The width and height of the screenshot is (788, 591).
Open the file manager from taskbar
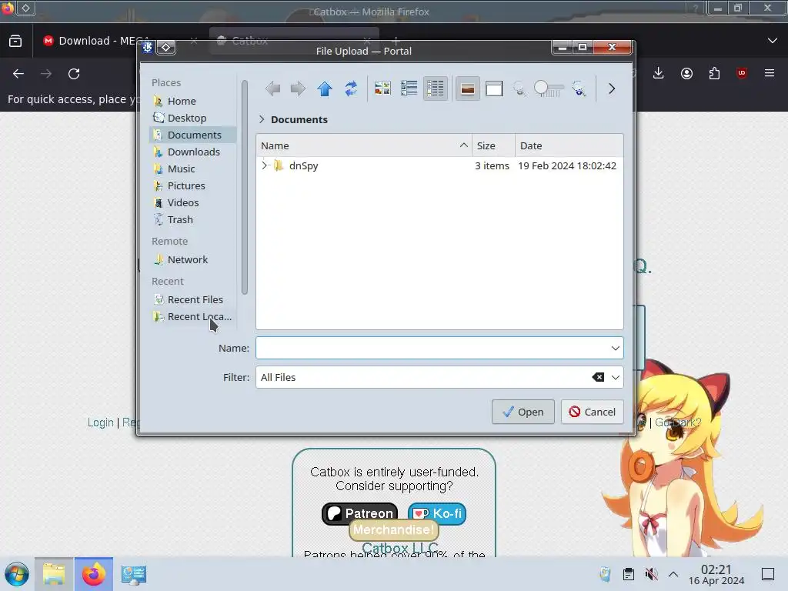coord(54,574)
